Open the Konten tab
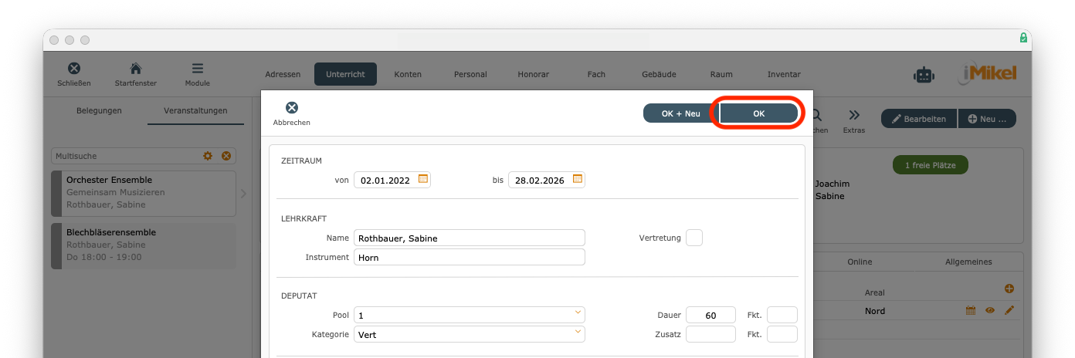 coord(408,74)
